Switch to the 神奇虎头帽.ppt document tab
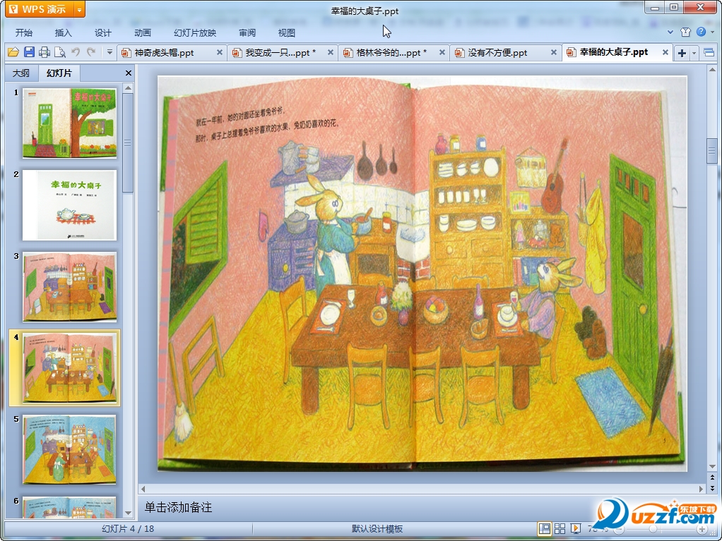Viewport: 722px width, 541px height. tap(164, 53)
